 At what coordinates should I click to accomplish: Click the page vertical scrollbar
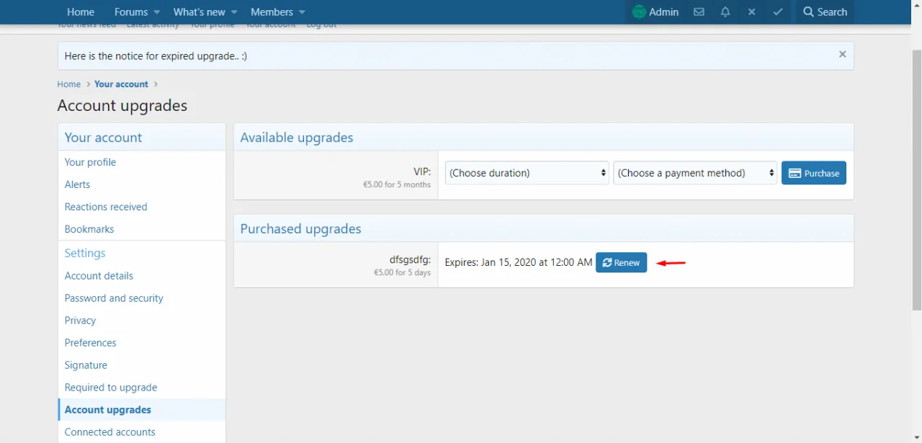[x=916, y=180]
